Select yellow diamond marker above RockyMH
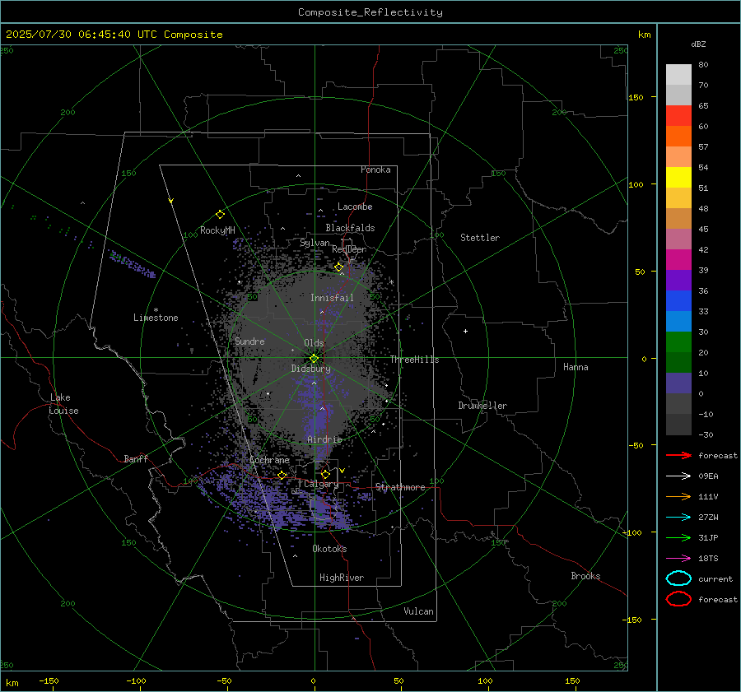Screen dimensions: 741x692 click(x=220, y=215)
